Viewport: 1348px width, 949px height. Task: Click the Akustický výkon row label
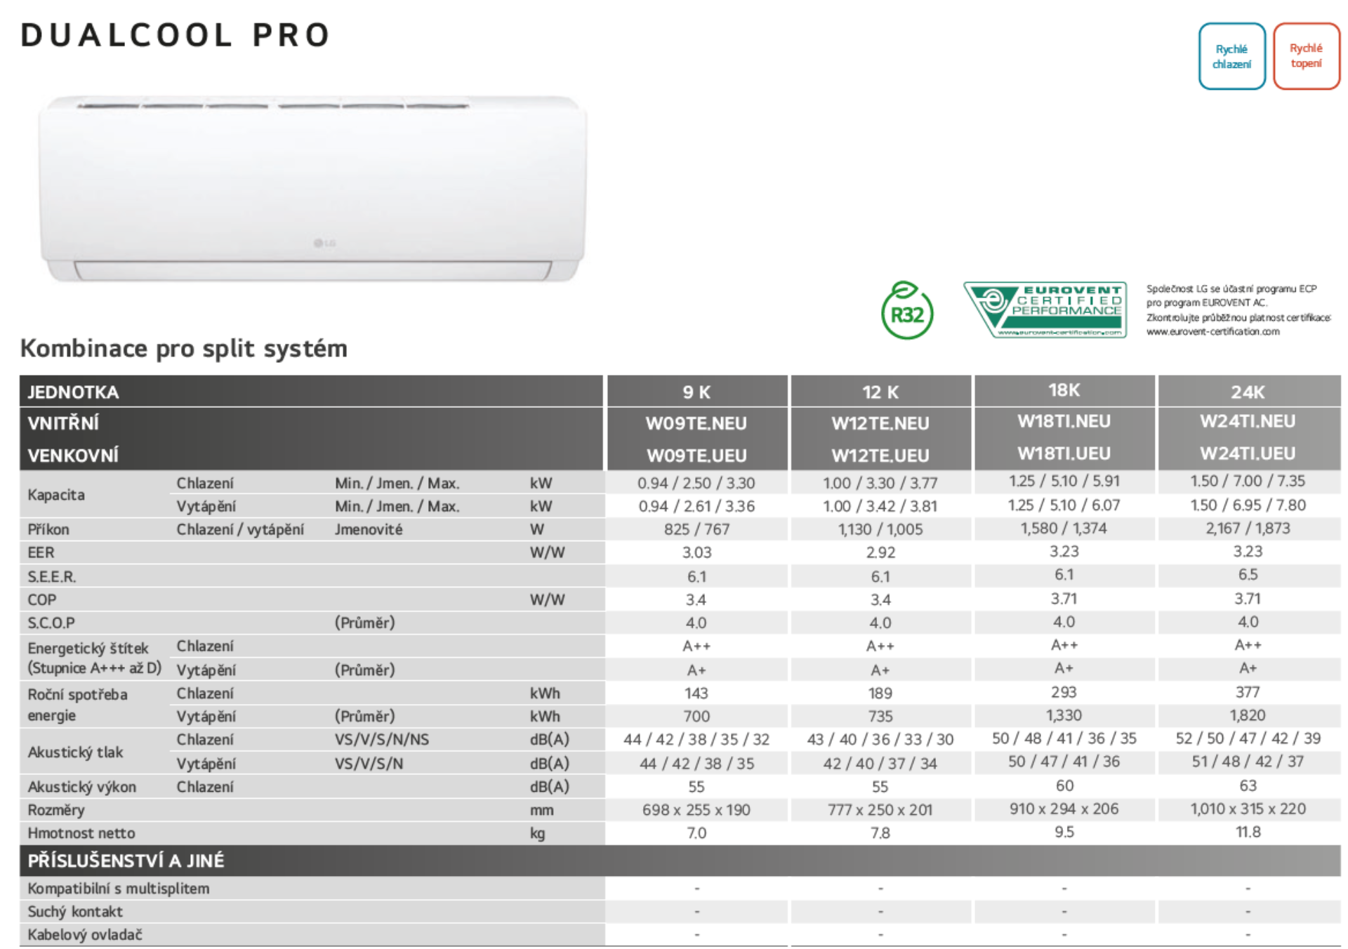pyautogui.click(x=82, y=787)
